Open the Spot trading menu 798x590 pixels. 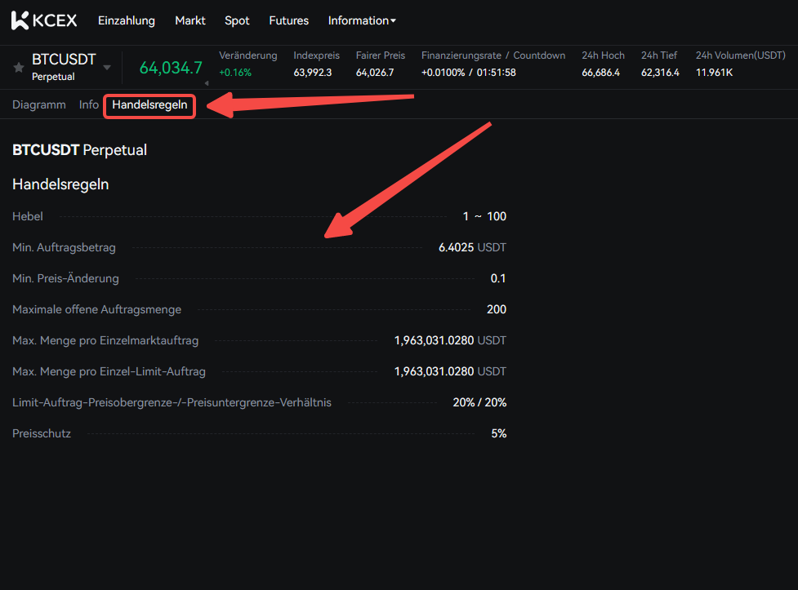point(237,20)
